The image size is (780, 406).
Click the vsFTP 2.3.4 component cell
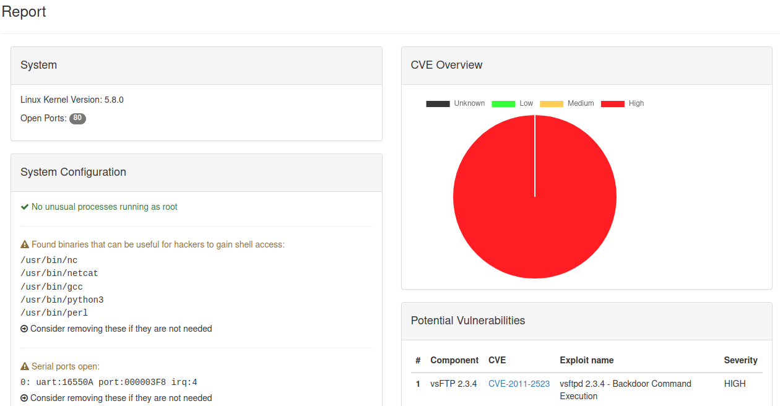(454, 384)
